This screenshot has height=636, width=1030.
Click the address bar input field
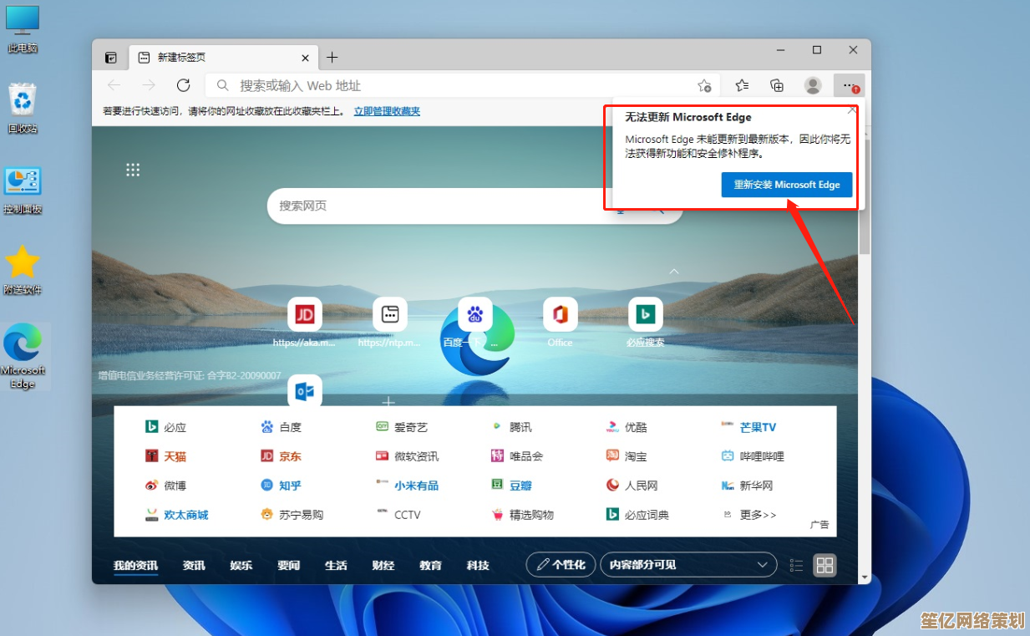click(x=464, y=85)
